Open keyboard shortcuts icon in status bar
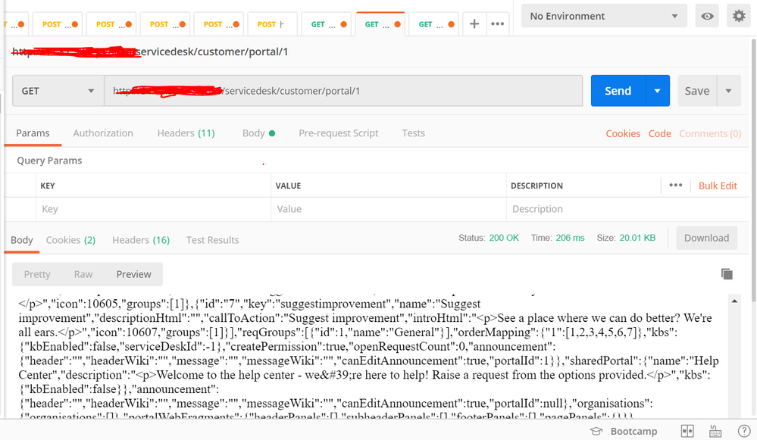This screenshot has height=440, width=757. (x=715, y=431)
